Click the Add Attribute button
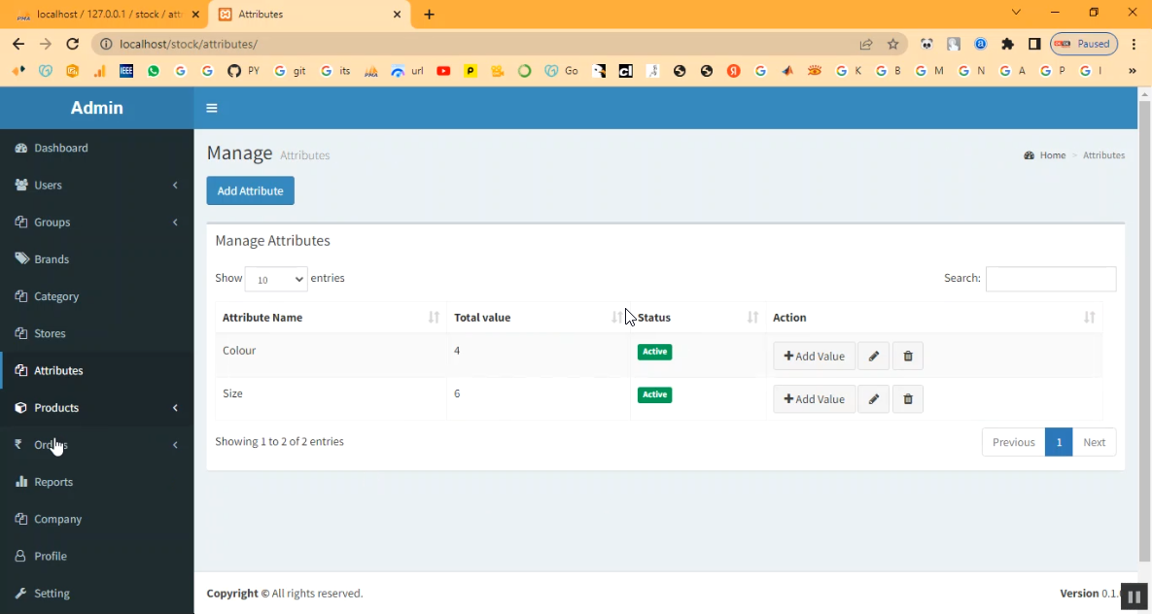 pyautogui.click(x=250, y=190)
